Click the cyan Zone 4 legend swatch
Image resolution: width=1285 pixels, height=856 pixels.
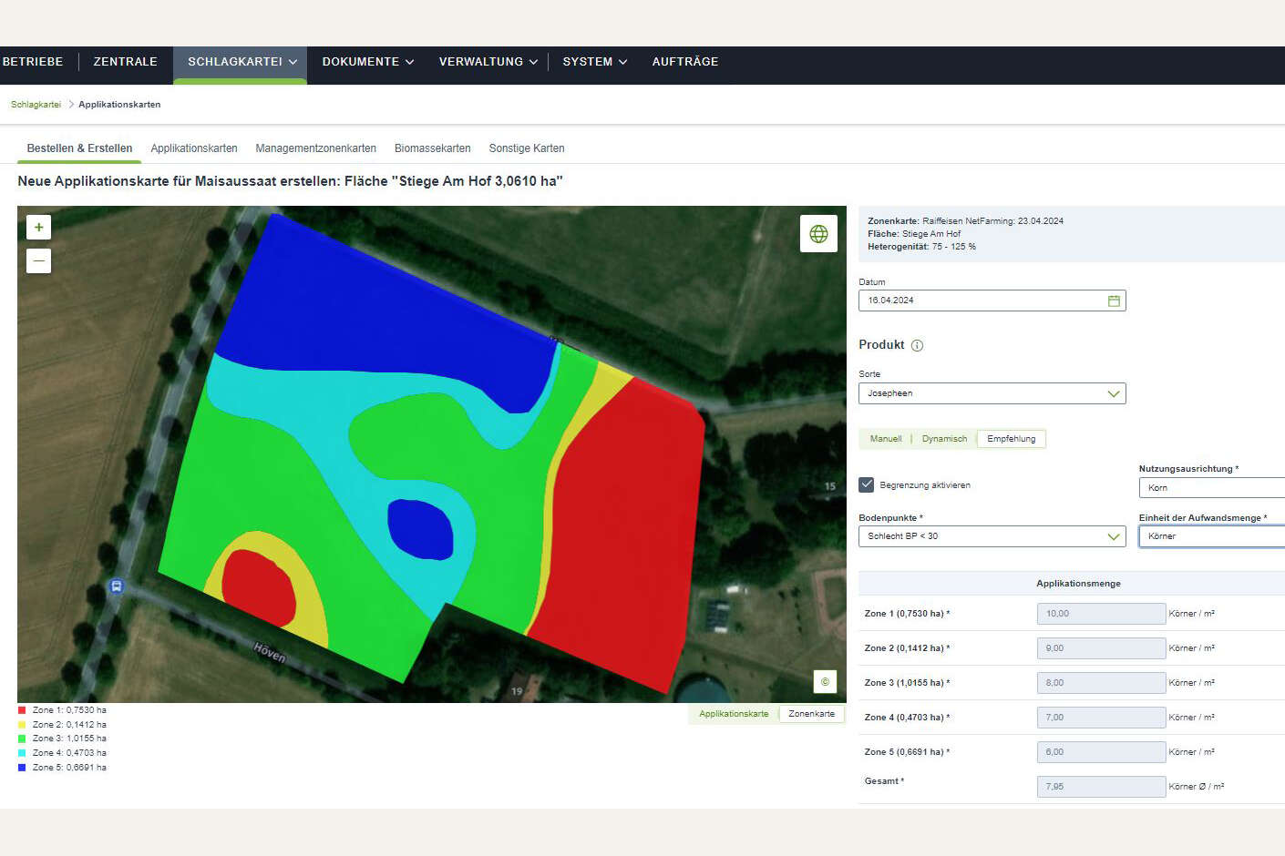(x=22, y=753)
